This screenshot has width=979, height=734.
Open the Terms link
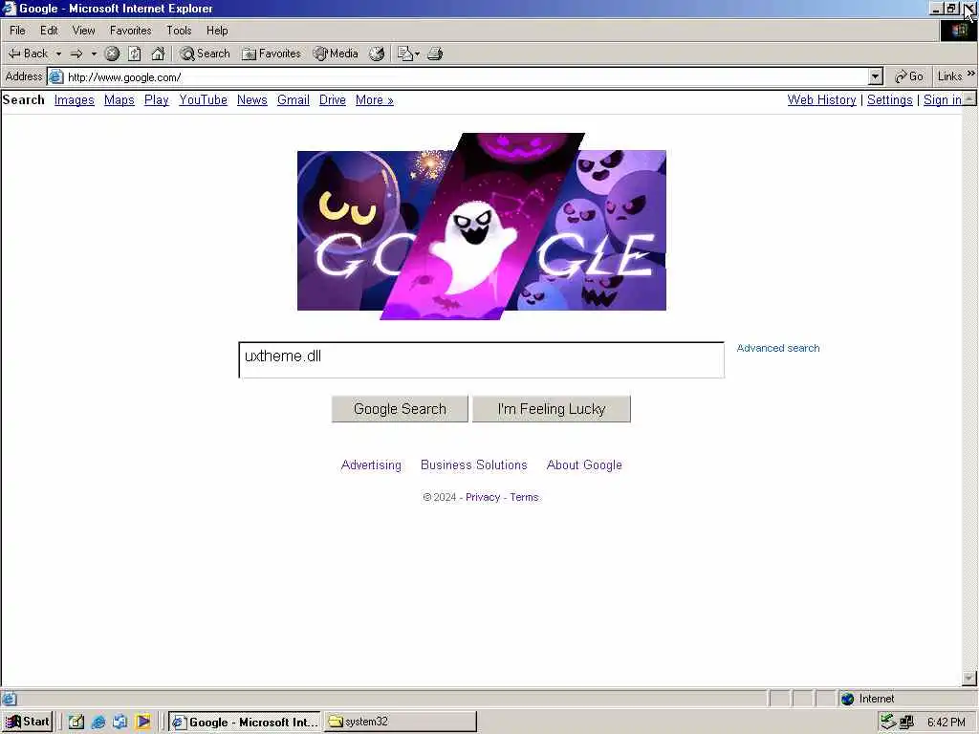coord(524,497)
